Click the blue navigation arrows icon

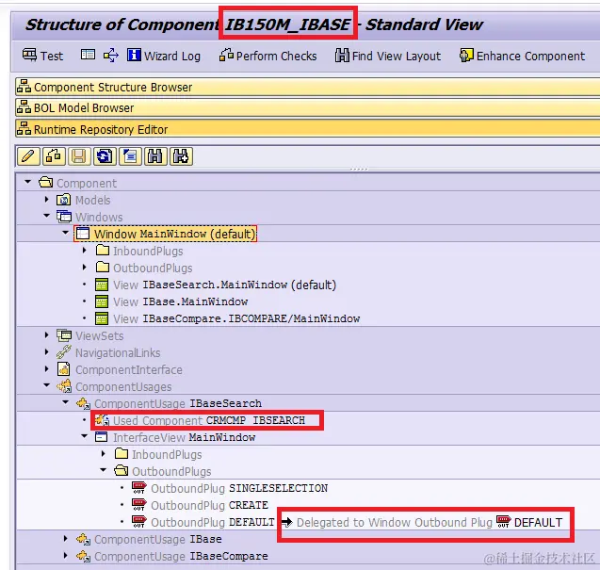(111, 56)
